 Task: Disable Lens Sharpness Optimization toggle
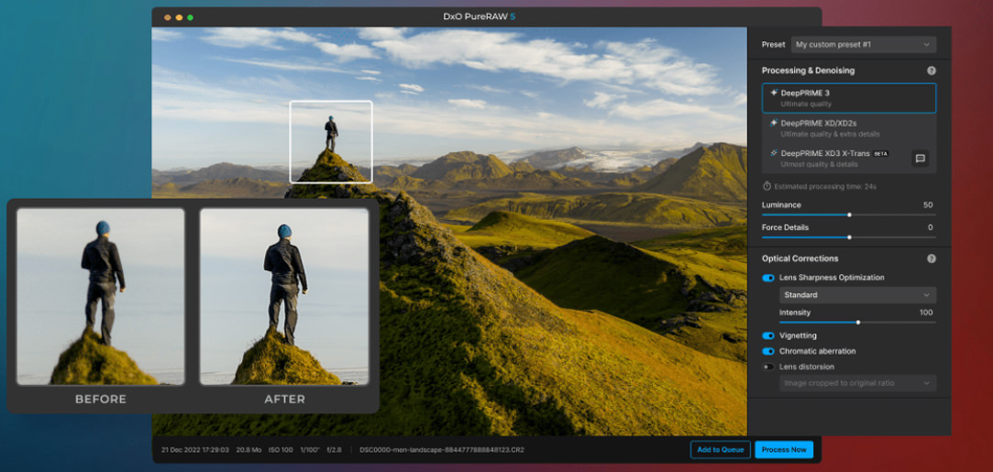click(768, 278)
